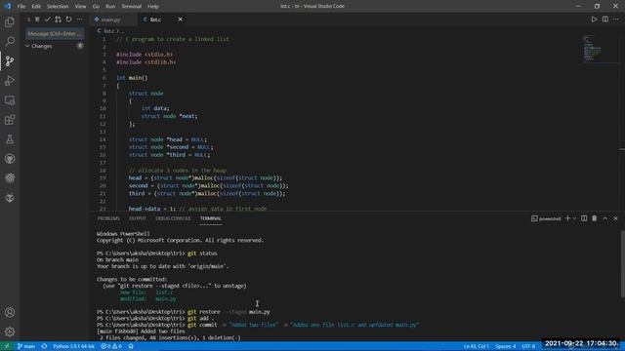Image resolution: width=625 pixels, height=351 pixels.
Task: Open the new terminal profile dropdown arrow
Action: [x=574, y=218]
